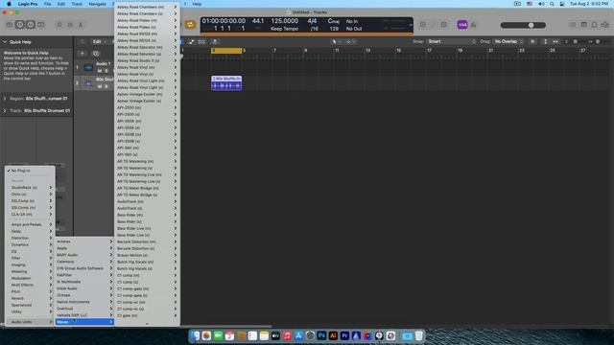614x345 pixels.
Task: Toggle the yellow Cycle button
Action: pos(190,25)
